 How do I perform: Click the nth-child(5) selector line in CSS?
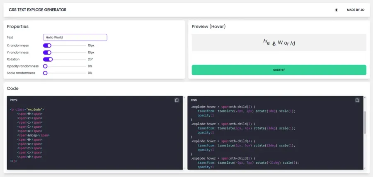point(223,158)
